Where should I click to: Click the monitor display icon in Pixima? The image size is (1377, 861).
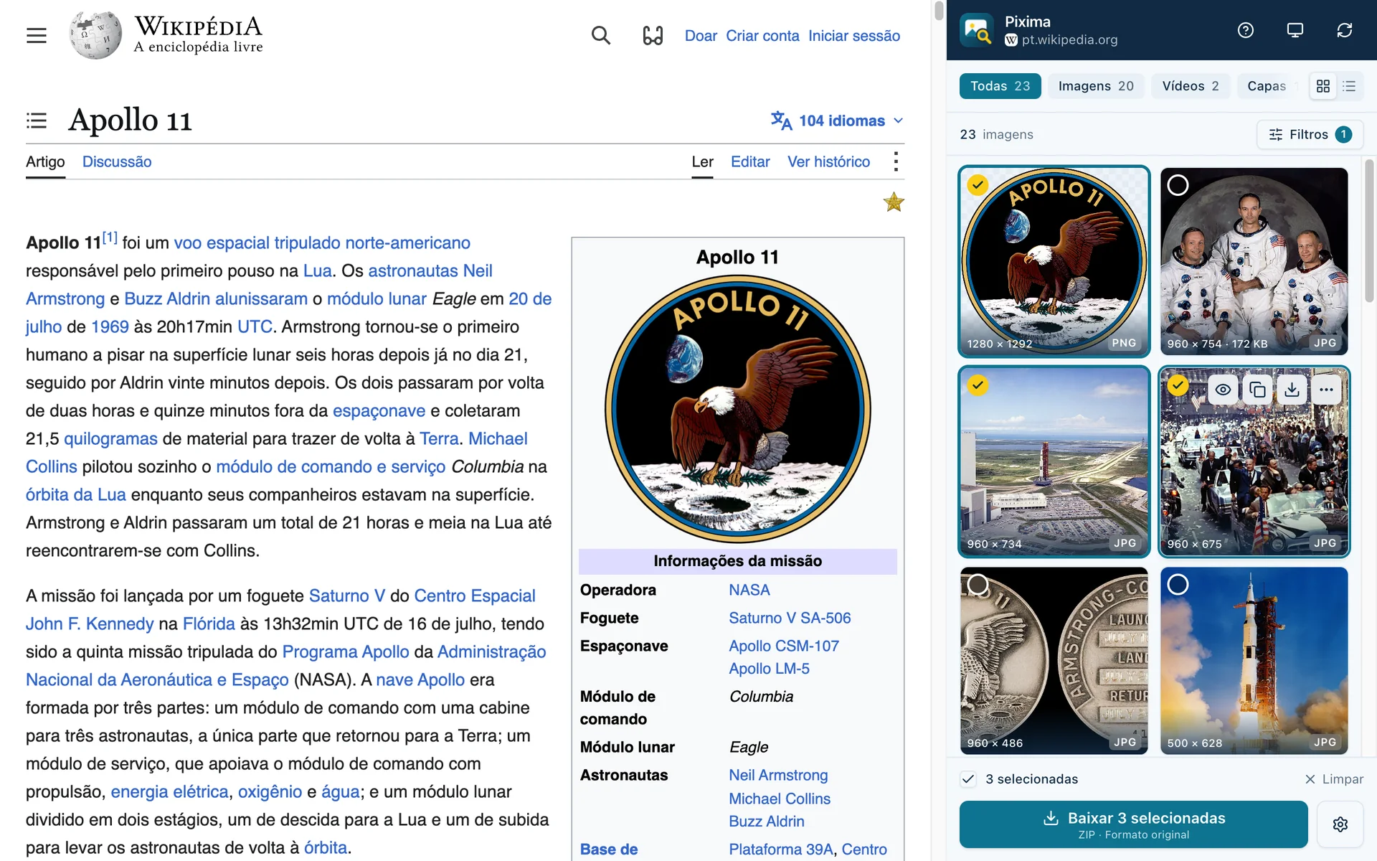tap(1295, 30)
